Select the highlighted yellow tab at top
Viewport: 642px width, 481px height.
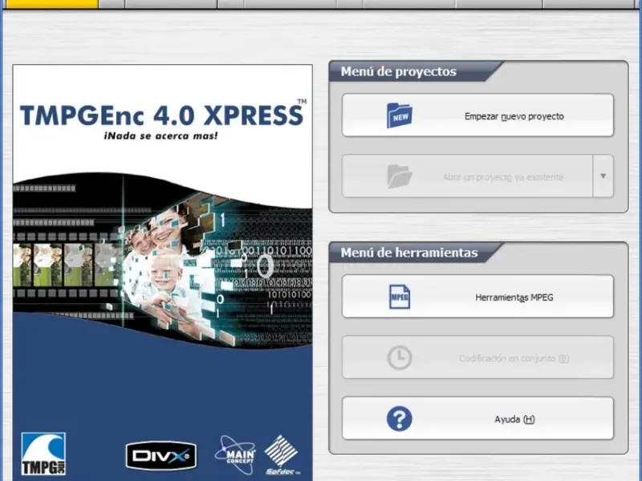coord(51,4)
